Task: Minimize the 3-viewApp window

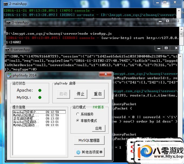Action: point(160,21)
